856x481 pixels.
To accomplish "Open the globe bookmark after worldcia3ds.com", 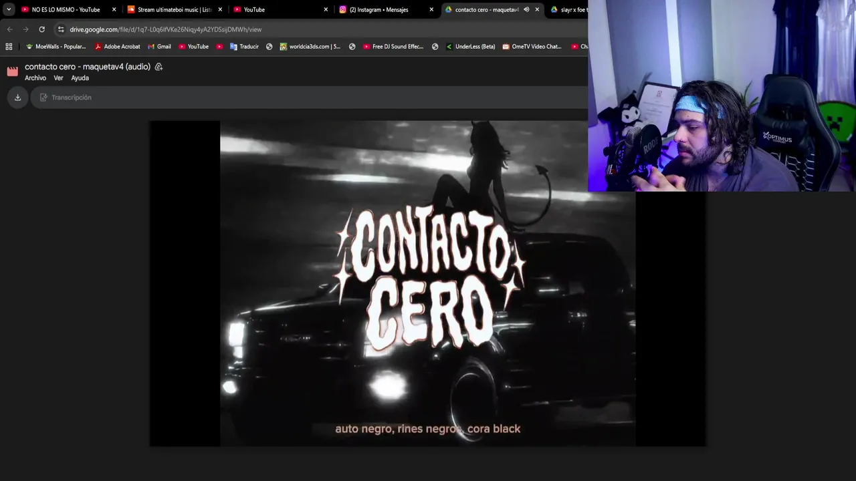I will 352,47.
